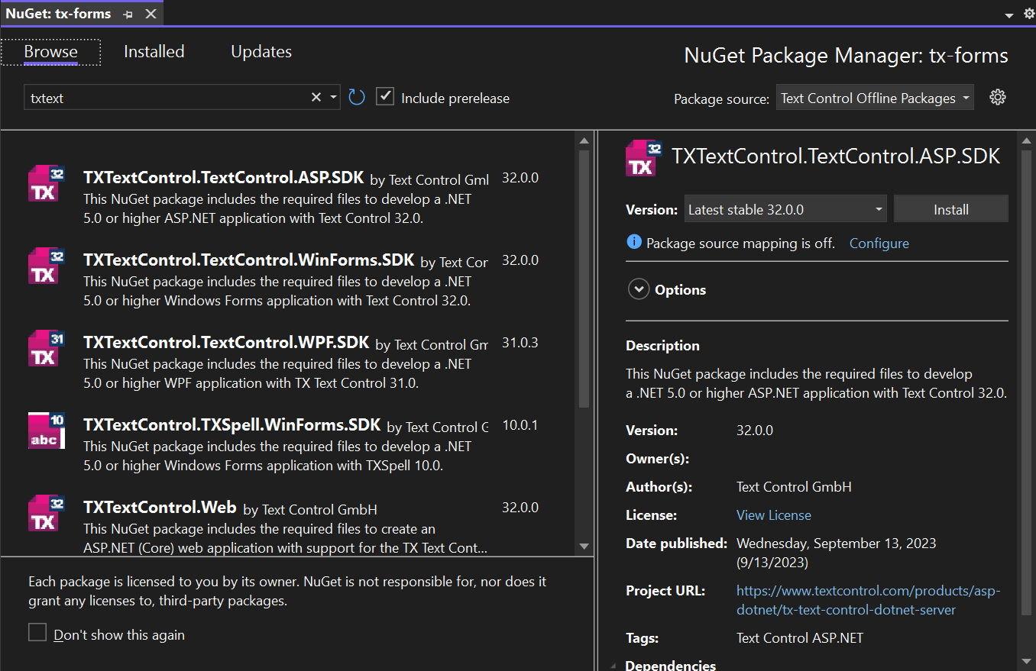Click version 31.0.3 in the package list
Image resolution: width=1036 pixels, height=671 pixels.
coord(520,343)
